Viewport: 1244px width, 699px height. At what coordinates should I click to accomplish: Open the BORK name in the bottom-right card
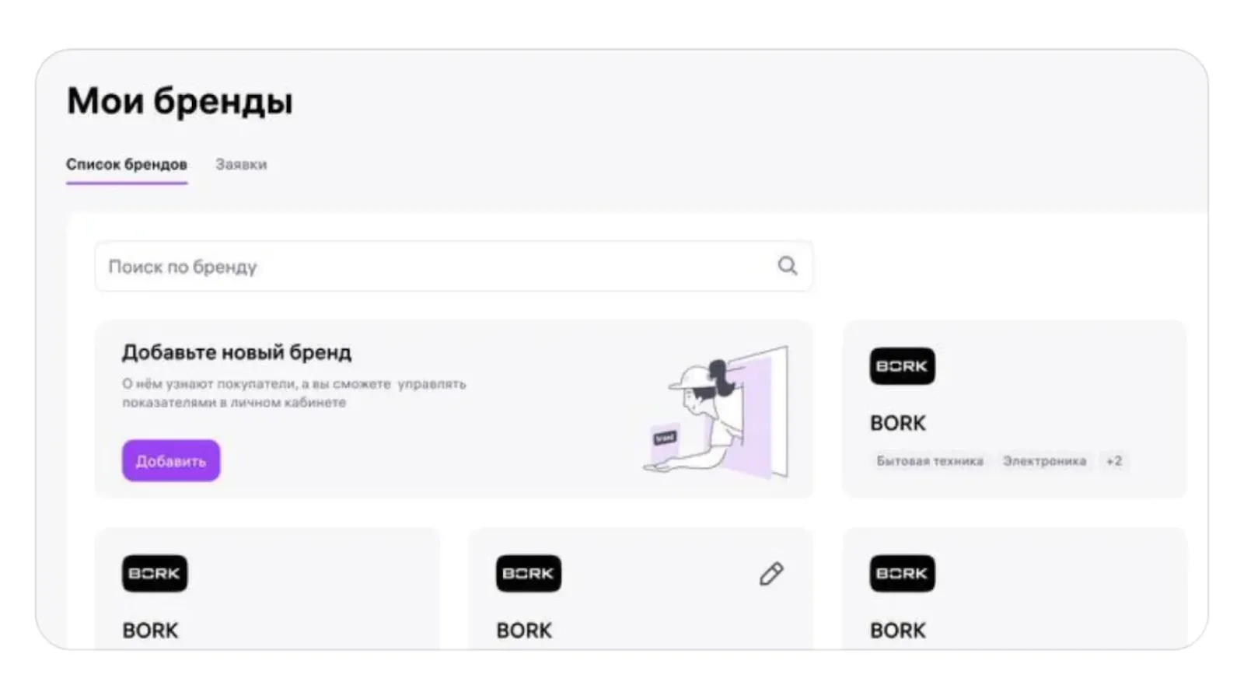(x=898, y=631)
